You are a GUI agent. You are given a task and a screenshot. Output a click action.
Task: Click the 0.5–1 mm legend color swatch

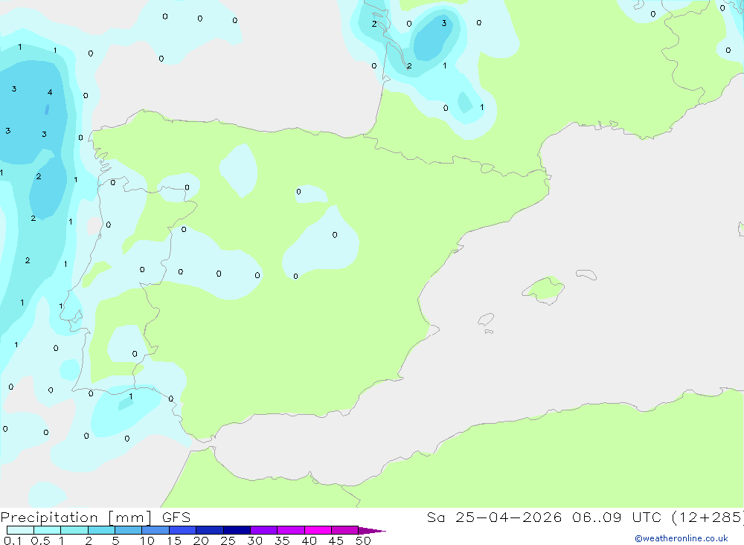click(48, 530)
